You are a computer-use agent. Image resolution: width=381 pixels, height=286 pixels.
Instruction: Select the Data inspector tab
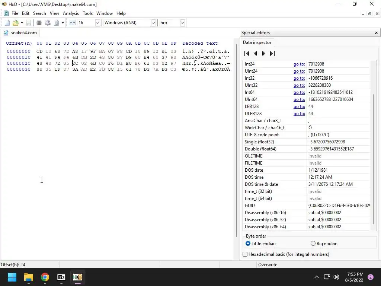[x=257, y=42]
